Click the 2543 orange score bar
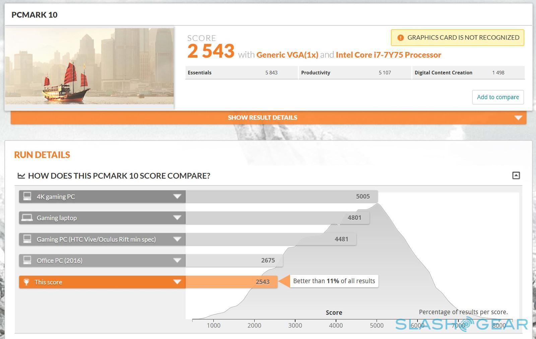Image resolution: width=536 pixels, height=339 pixels. tap(231, 282)
